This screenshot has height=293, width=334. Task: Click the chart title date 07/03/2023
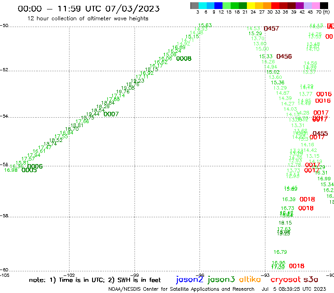pos(132,9)
